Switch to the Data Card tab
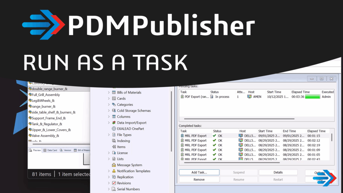343x193 pixels. [x=50, y=150]
